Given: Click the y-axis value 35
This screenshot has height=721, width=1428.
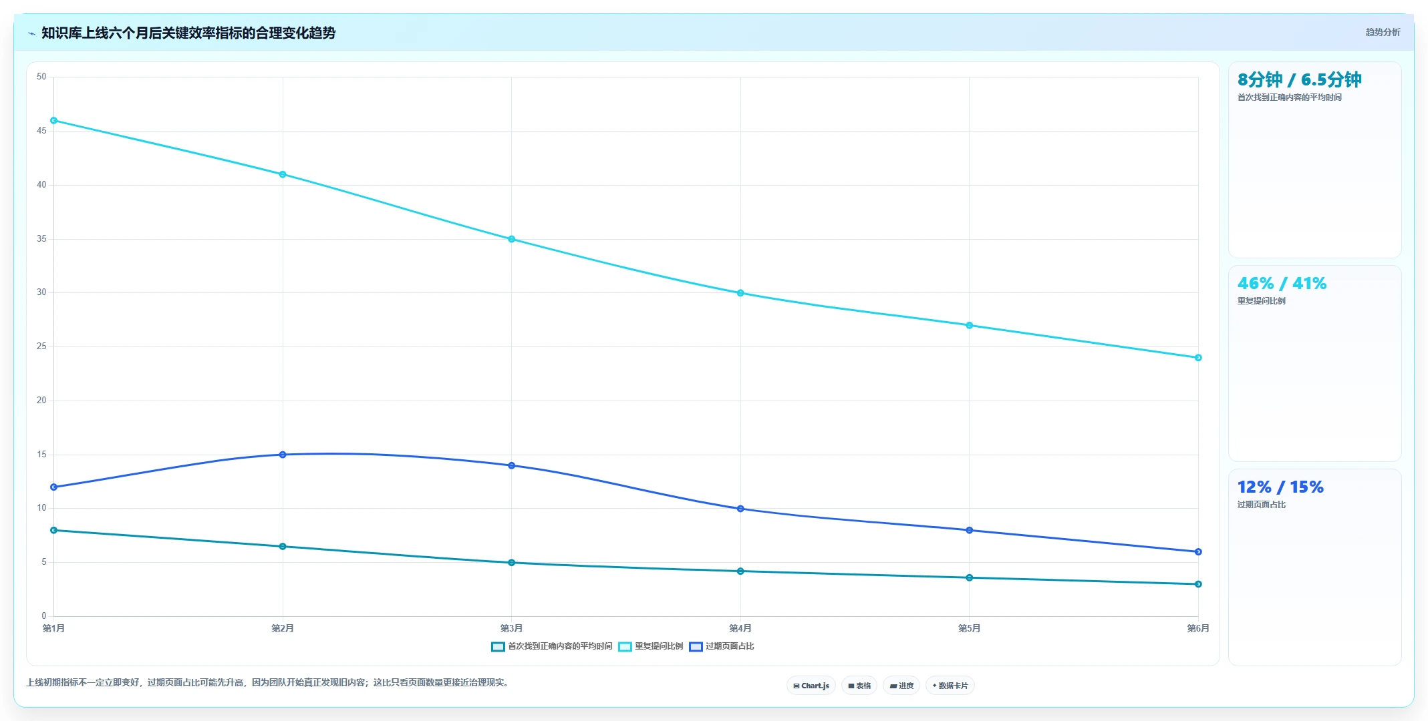Looking at the screenshot, I should pyautogui.click(x=41, y=239).
